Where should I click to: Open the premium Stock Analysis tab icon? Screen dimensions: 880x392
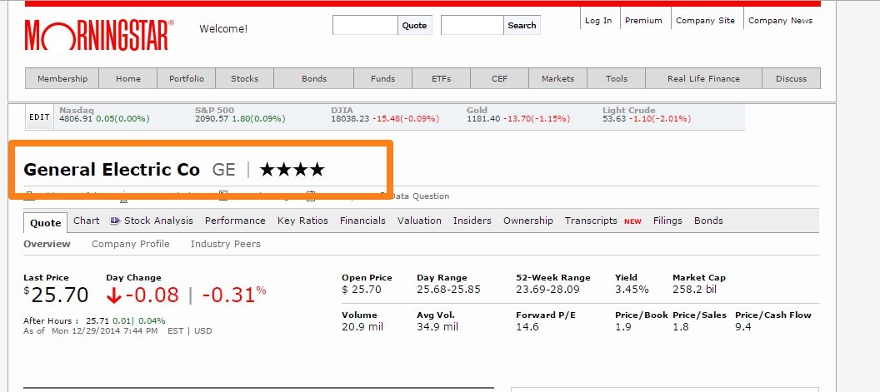click(115, 221)
